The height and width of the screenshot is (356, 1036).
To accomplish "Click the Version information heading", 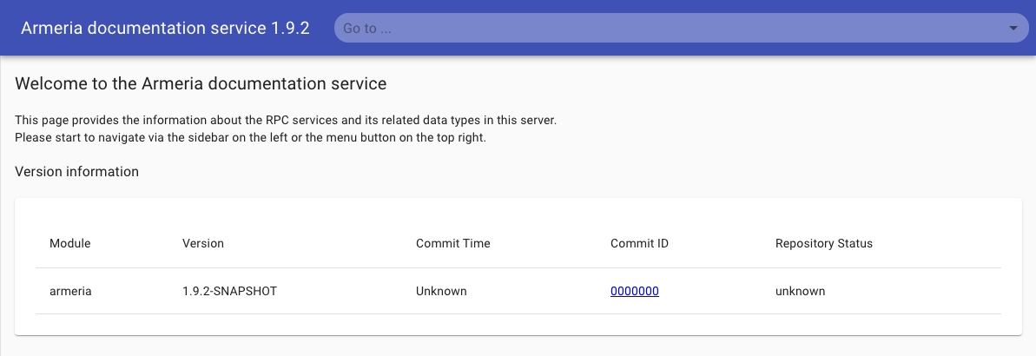I will (76, 172).
